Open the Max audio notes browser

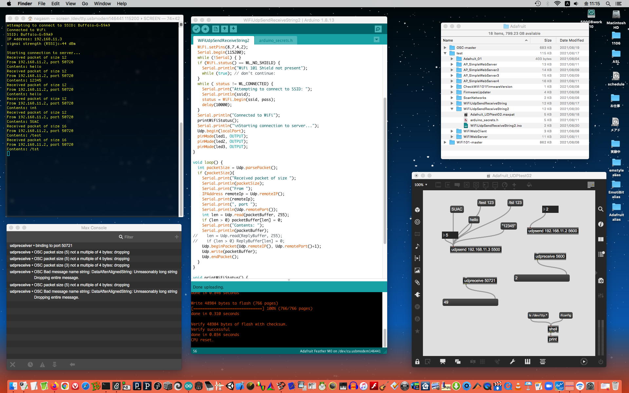(x=417, y=246)
